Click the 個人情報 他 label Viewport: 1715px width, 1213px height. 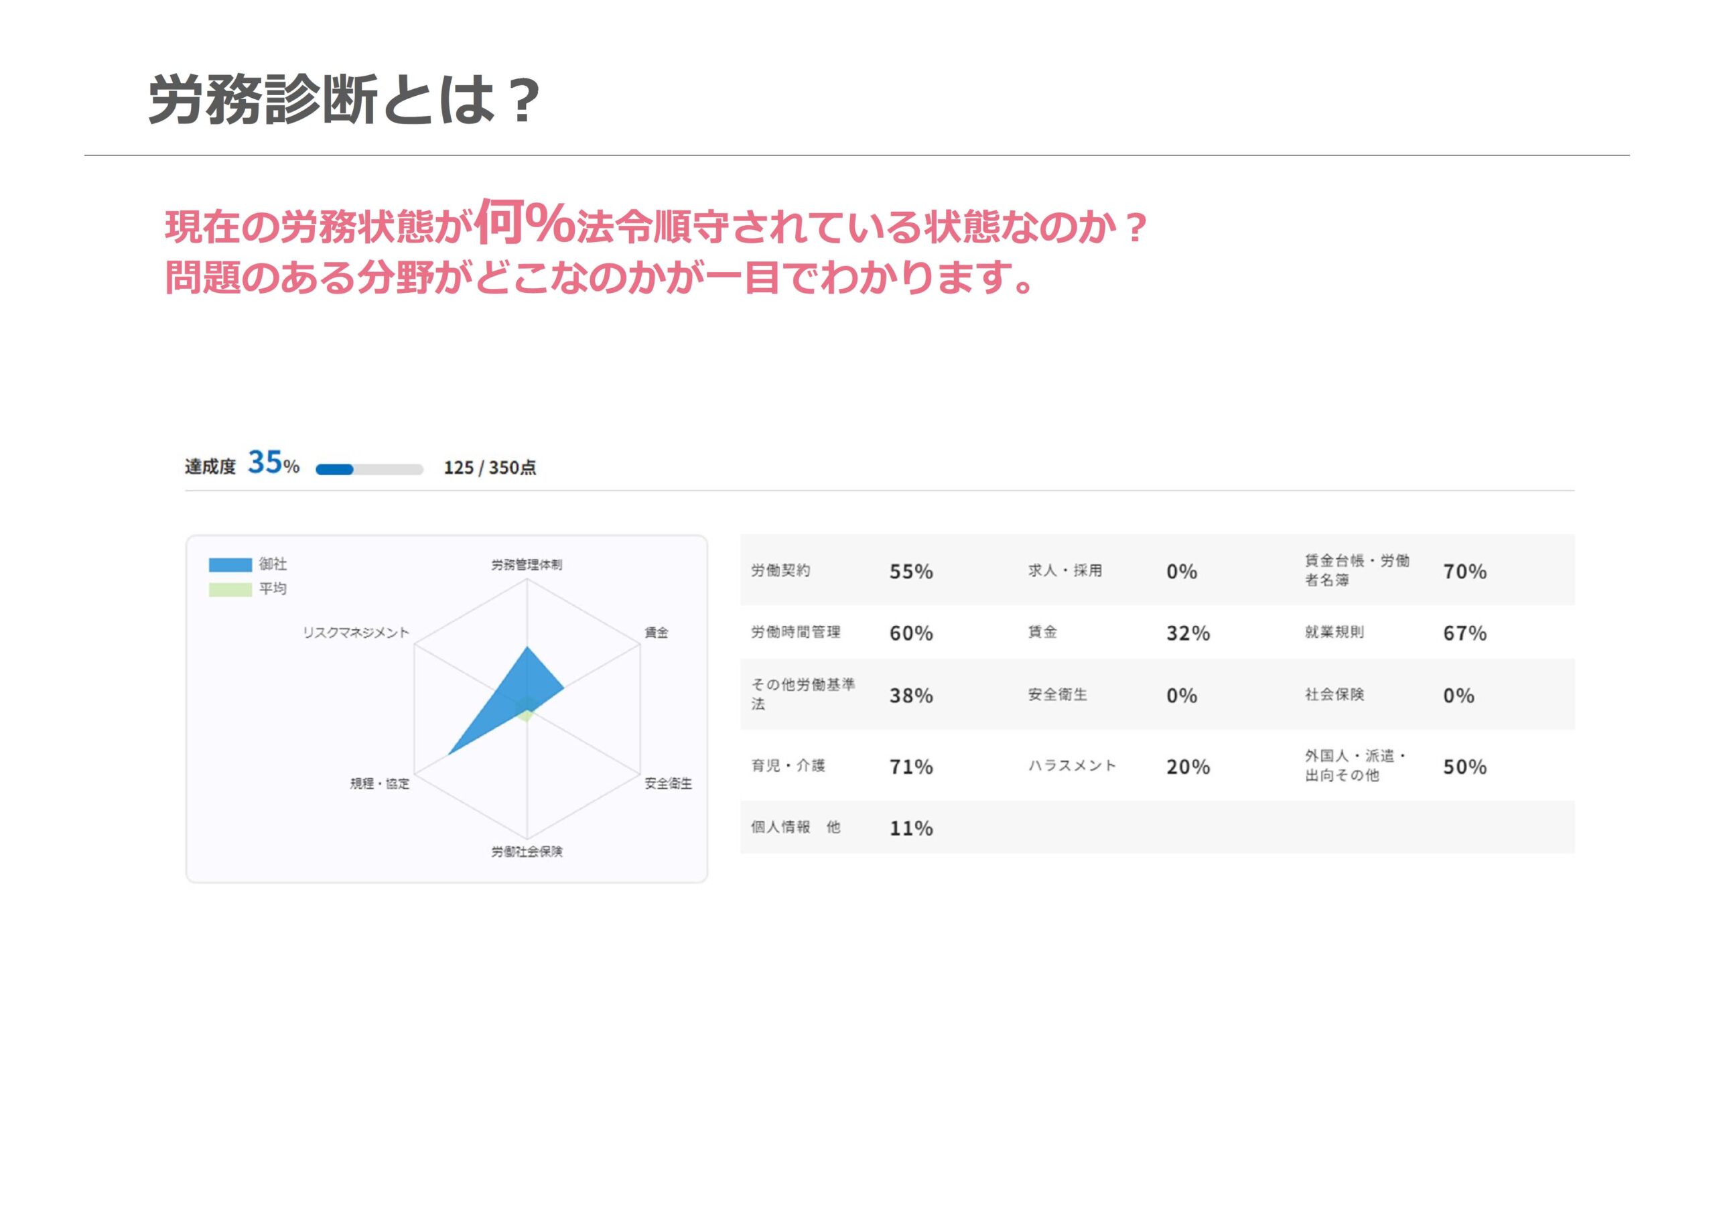click(795, 828)
